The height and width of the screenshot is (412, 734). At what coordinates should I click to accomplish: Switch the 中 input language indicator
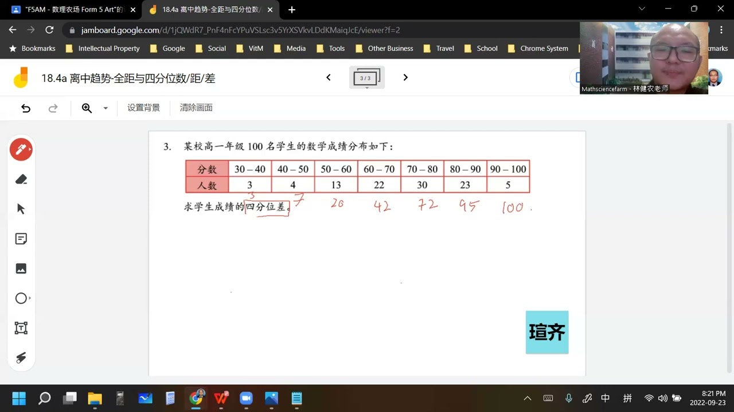[606, 398]
